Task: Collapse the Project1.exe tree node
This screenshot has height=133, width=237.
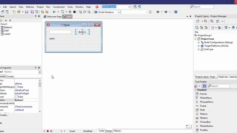Action: [x=196, y=39]
